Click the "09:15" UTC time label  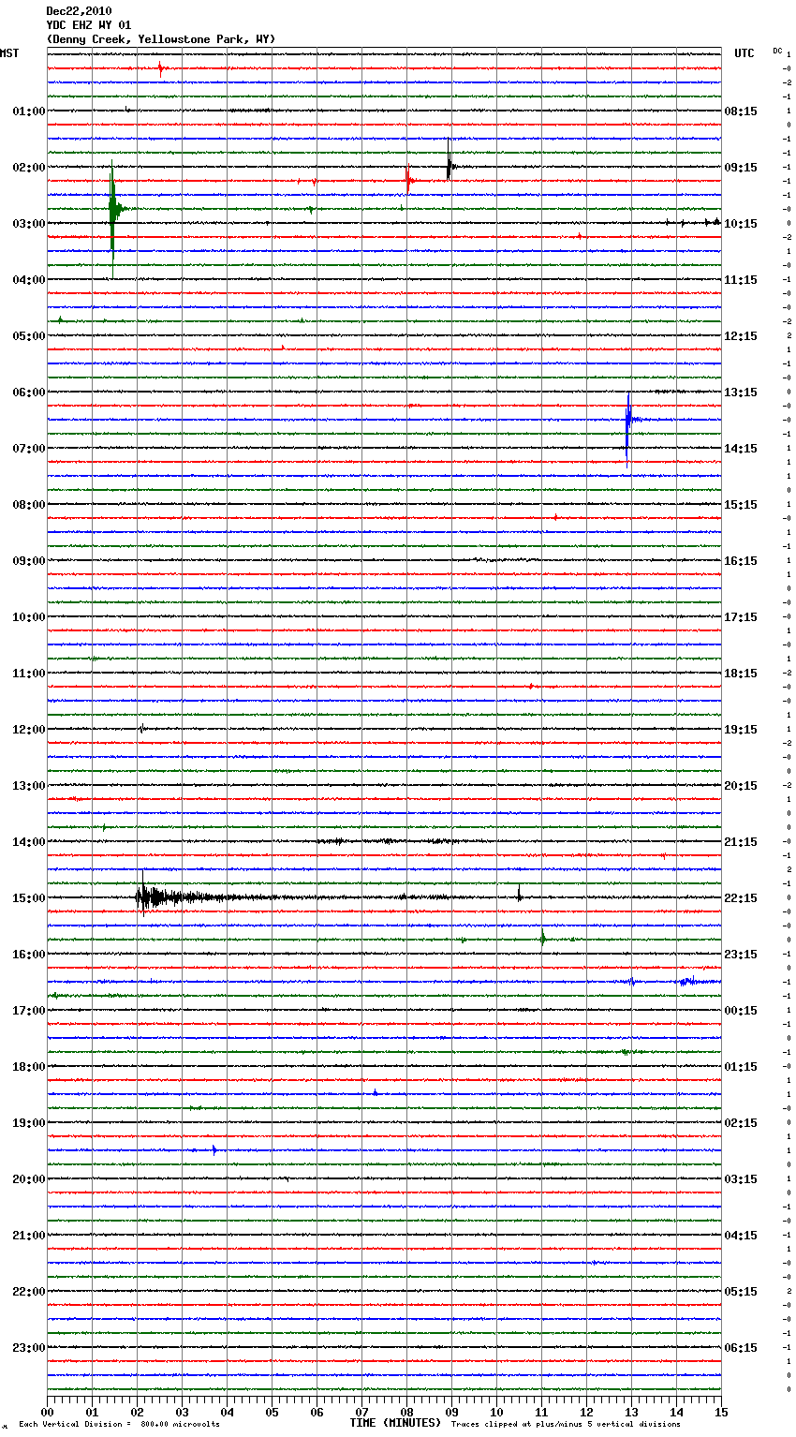coord(741,168)
